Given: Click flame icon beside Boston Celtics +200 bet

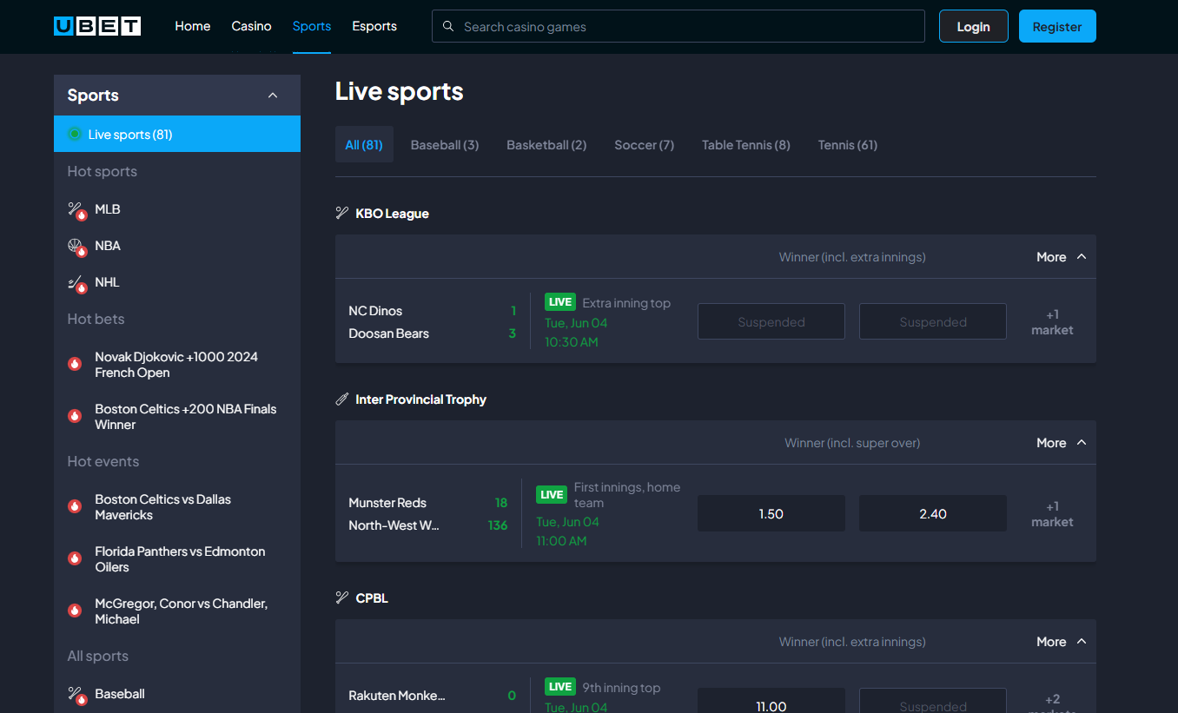Looking at the screenshot, I should click(75, 416).
